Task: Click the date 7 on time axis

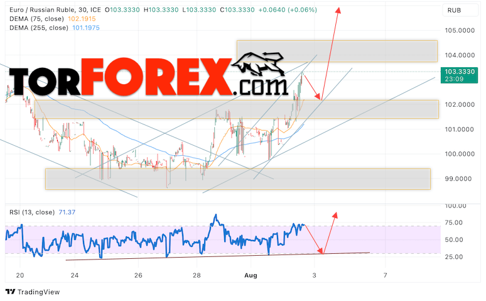Action: coord(385,275)
